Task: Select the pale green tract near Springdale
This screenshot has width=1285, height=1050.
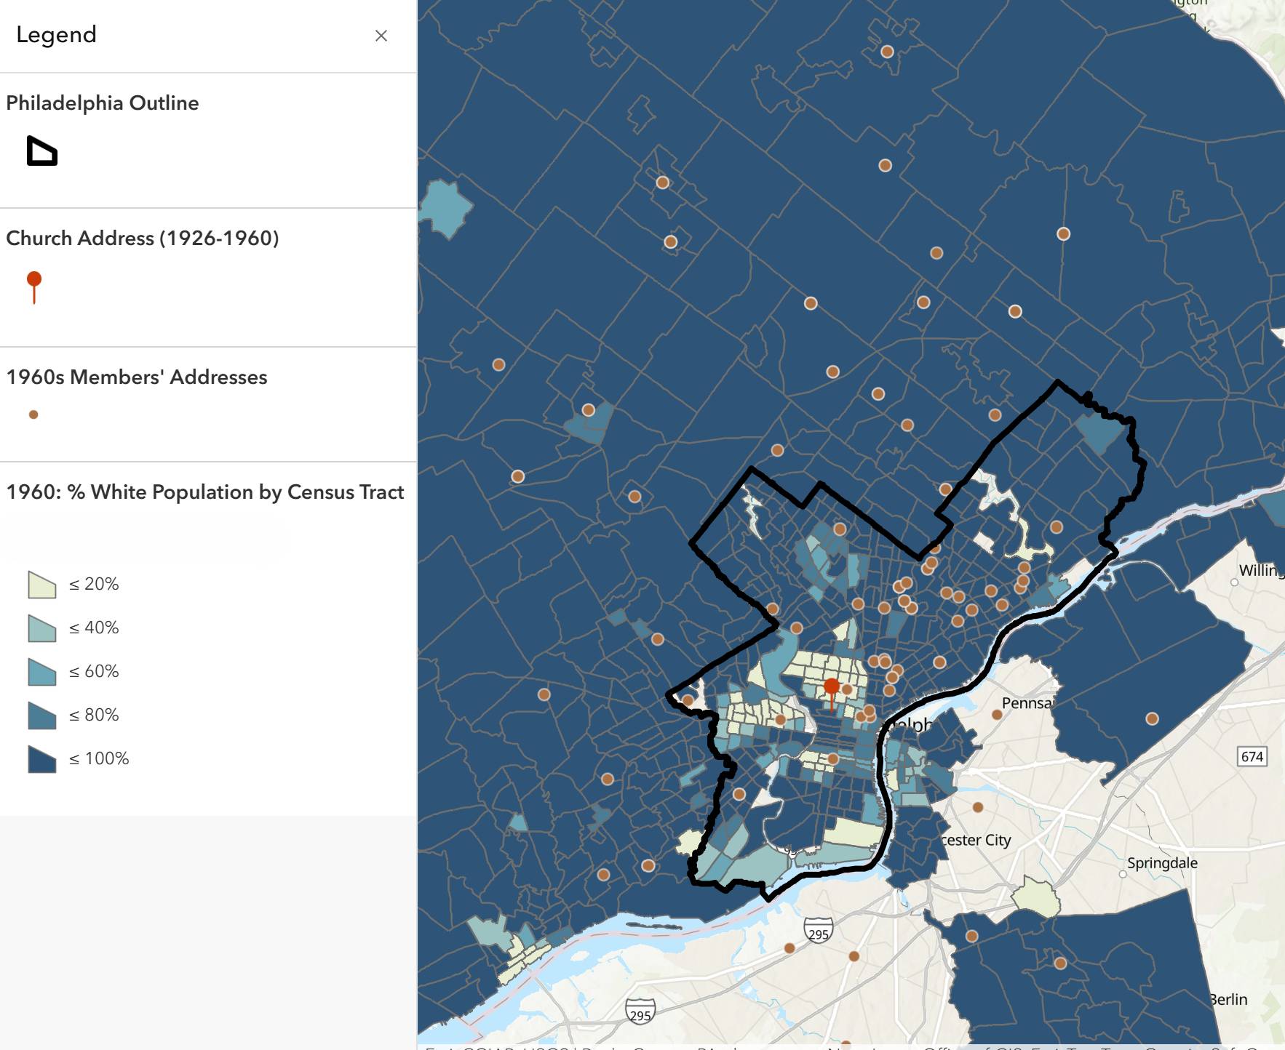Action: 1037,897
